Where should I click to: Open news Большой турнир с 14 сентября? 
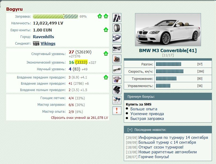coord(167,142)
